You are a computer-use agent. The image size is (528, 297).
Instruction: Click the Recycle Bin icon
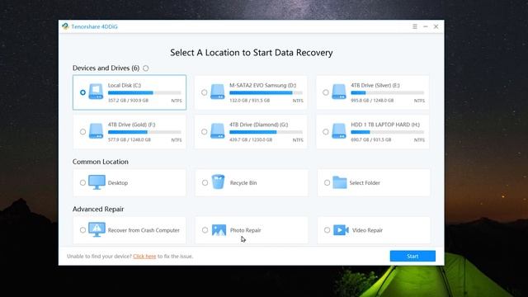[218, 181]
